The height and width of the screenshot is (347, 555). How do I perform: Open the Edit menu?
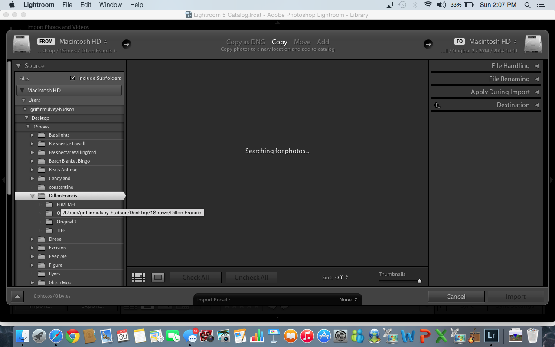[x=85, y=5]
